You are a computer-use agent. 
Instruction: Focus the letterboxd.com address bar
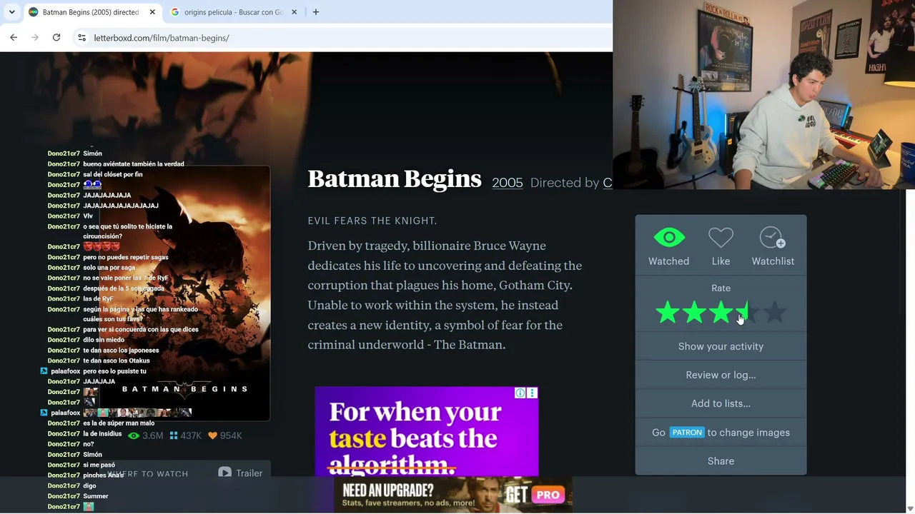tap(343, 38)
